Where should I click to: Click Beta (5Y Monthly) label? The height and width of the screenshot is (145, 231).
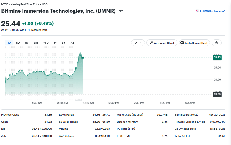(x=128, y=122)
